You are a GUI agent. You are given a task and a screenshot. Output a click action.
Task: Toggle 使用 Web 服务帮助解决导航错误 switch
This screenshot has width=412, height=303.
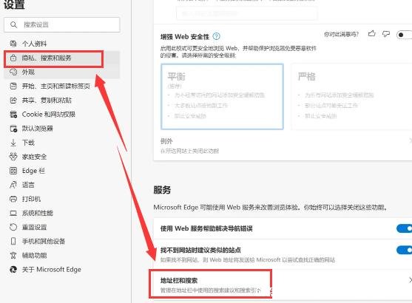(x=405, y=228)
